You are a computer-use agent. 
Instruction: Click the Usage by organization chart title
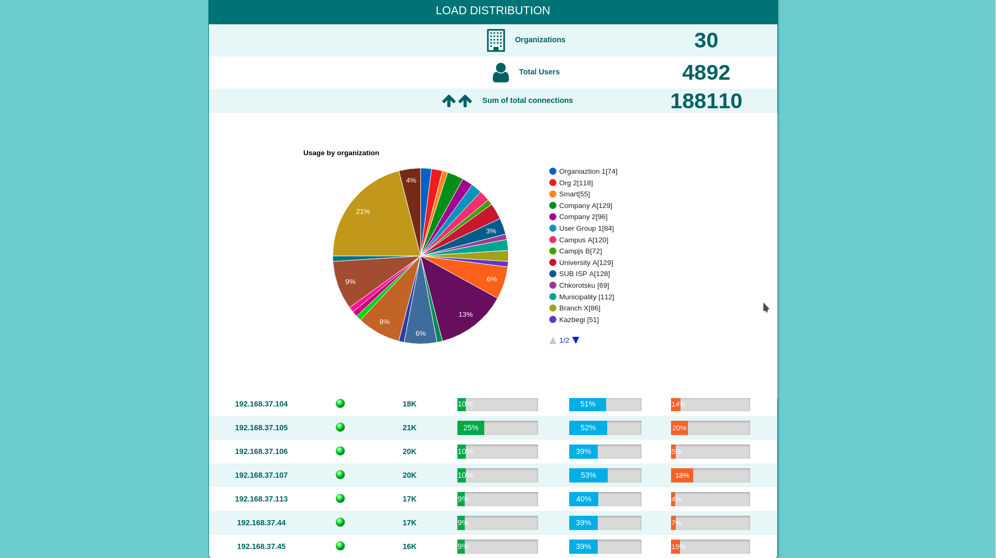341,153
